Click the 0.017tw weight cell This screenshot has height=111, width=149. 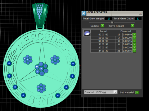click(x=128, y=44)
